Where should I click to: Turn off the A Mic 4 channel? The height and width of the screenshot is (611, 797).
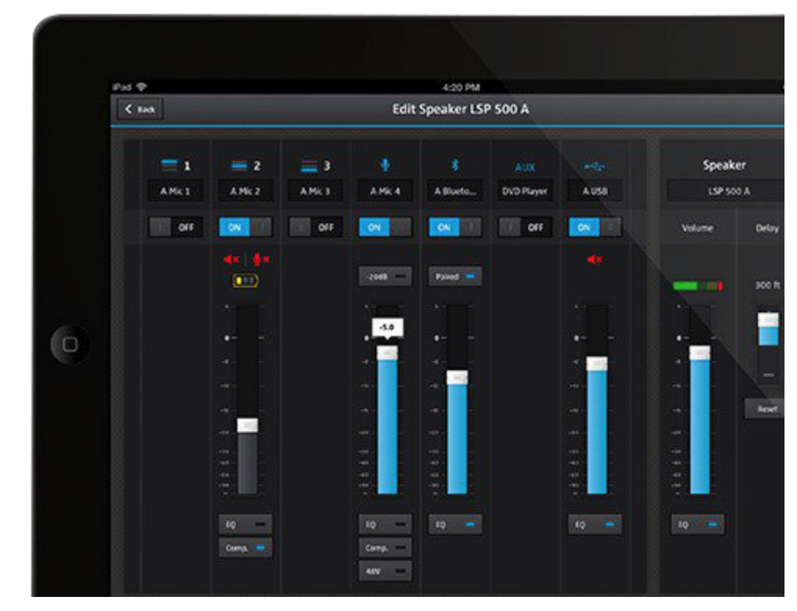pos(385,227)
